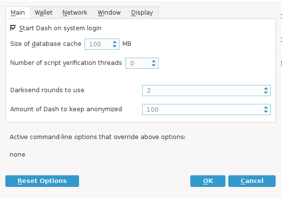The image size is (282, 201).
Task: Decrease database cache size with down arrow
Action: point(115,46)
